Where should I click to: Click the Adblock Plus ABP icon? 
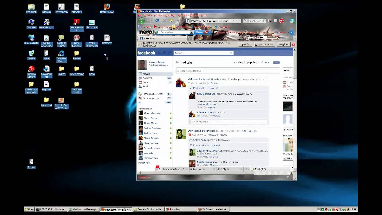pos(281,21)
